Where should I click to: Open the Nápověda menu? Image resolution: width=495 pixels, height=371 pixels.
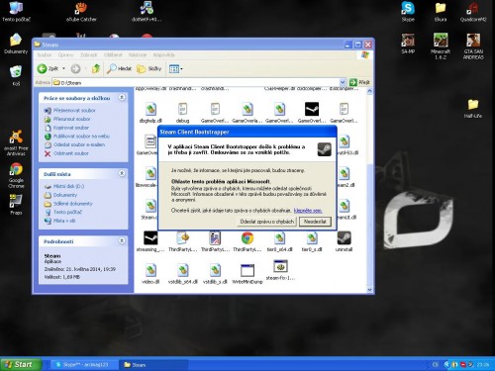(x=164, y=54)
